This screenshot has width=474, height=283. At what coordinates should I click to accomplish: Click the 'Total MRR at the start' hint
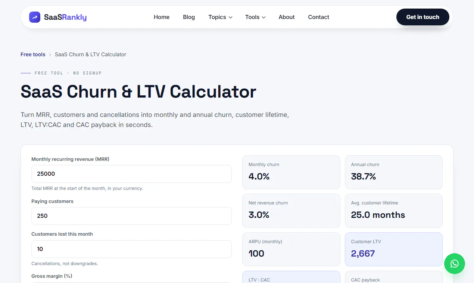(x=87, y=188)
